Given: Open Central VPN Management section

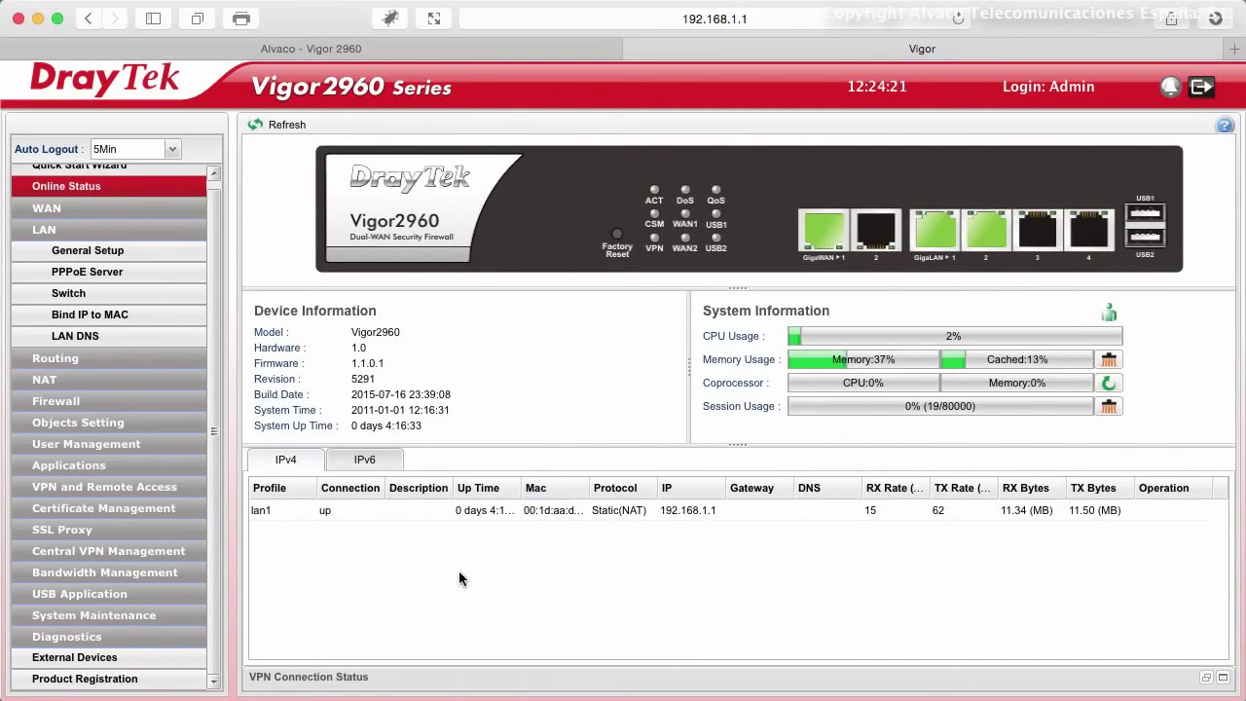Looking at the screenshot, I should click(x=109, y=551).
